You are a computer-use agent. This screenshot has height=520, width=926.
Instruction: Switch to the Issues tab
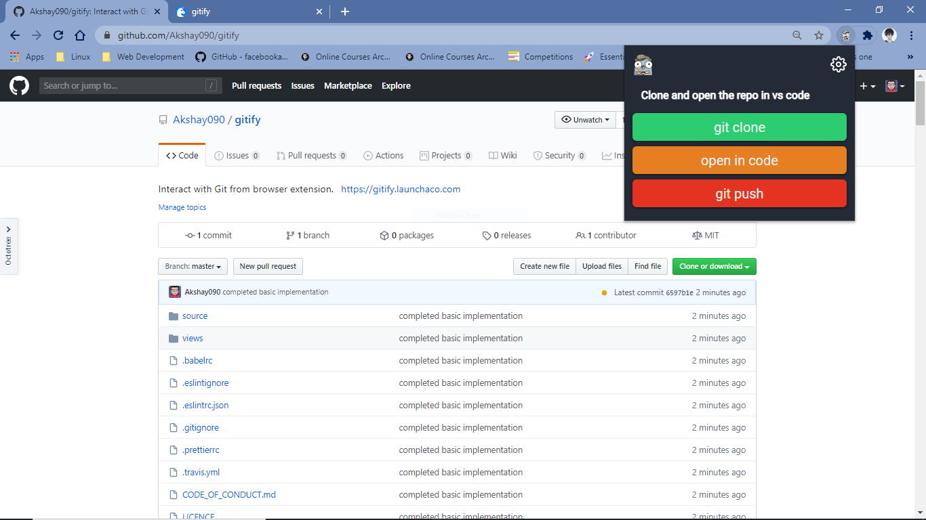click(x=237, y=155)
